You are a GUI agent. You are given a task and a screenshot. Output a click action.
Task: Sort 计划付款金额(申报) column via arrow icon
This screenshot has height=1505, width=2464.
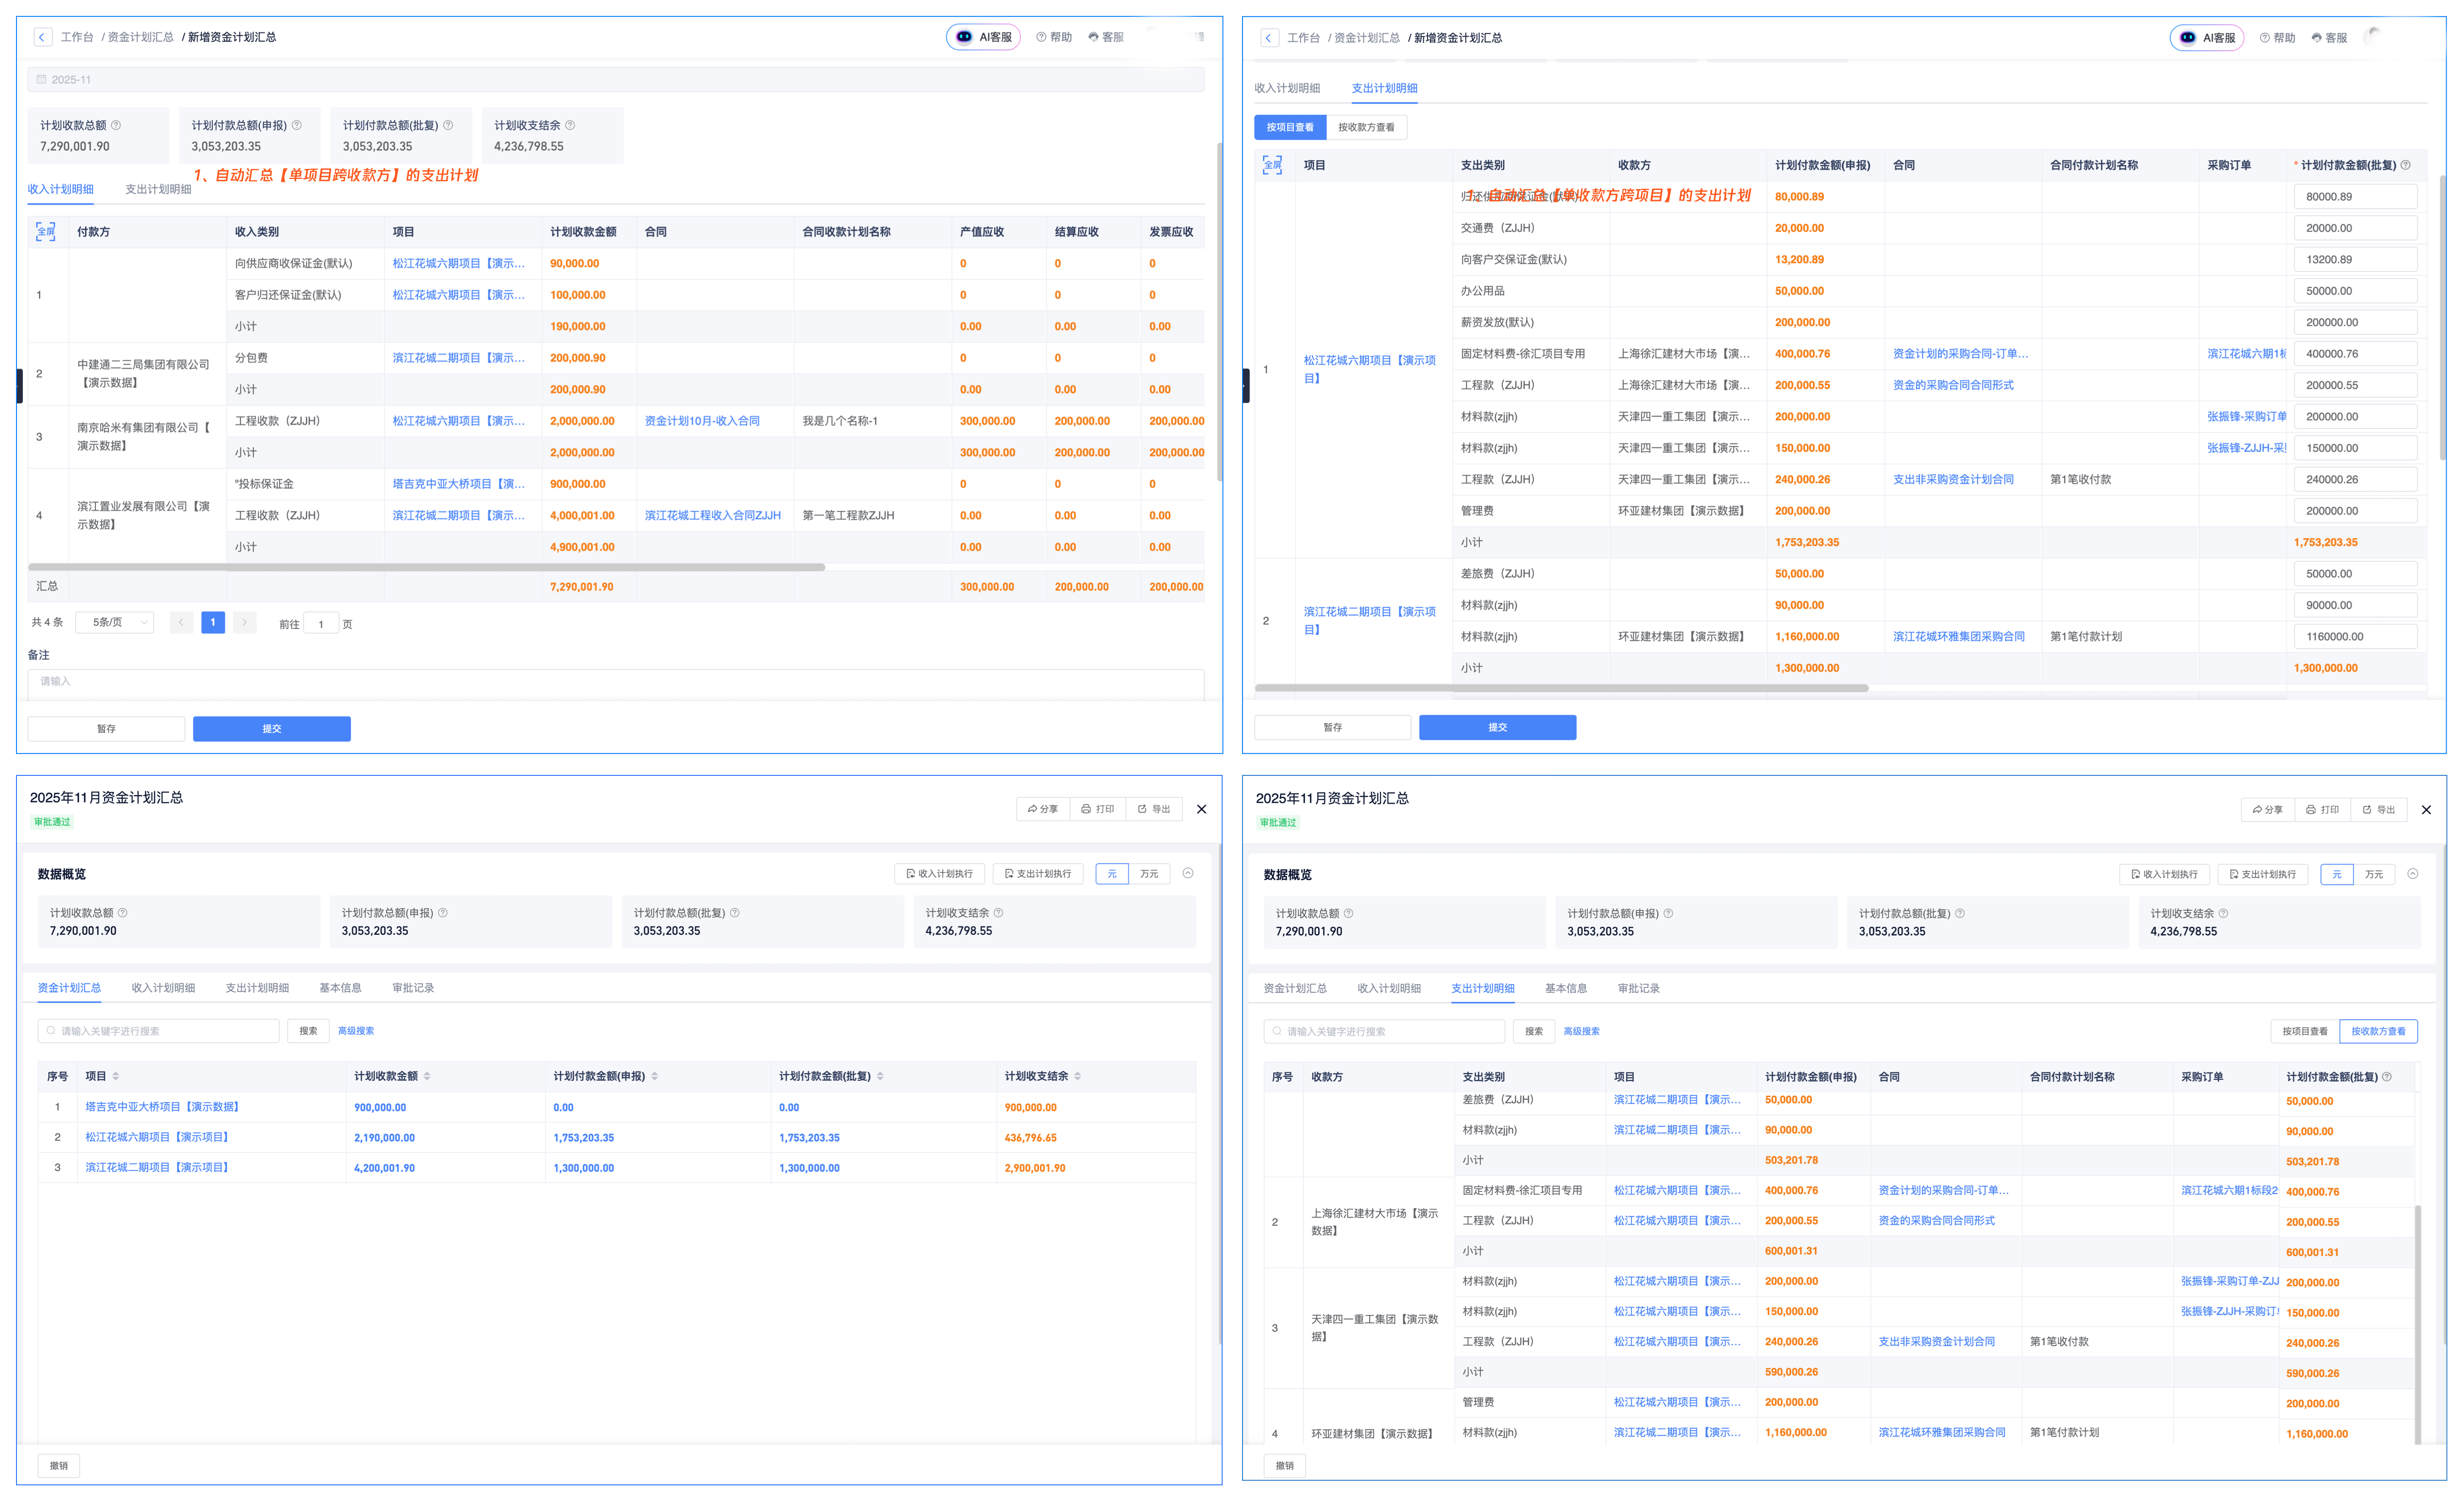click(655, 1077)
